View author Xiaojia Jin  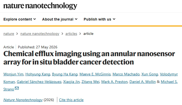(x=71, y=82)
